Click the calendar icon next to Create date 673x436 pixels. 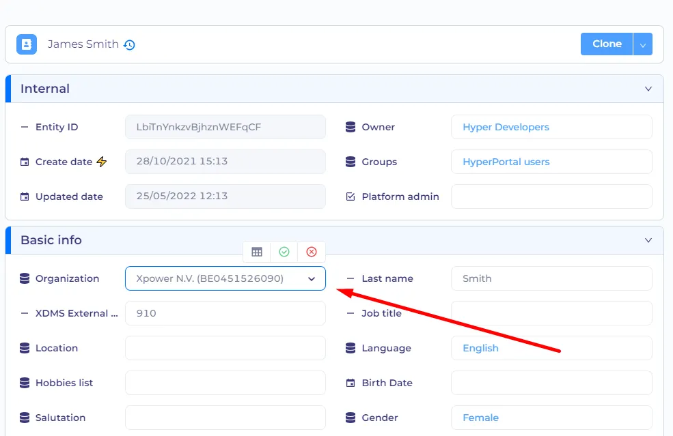pos(25,162)
